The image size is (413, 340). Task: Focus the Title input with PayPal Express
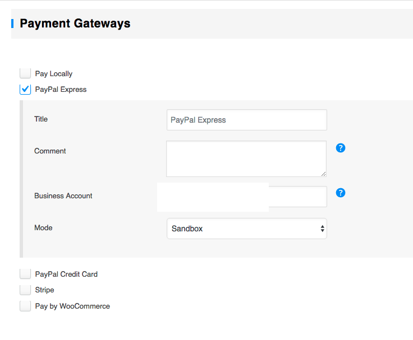(x=247, y=120)
